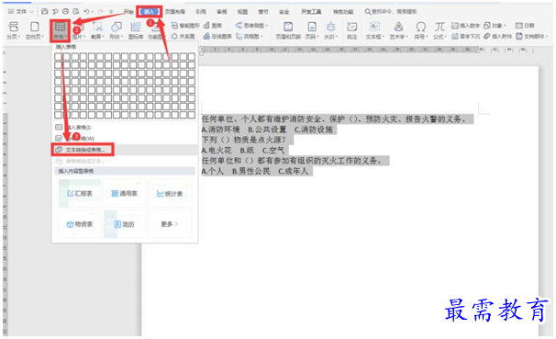This screenshot has width=556, height=339.
Task: Pick the 通用表 table template
Action: coord(125,194)
